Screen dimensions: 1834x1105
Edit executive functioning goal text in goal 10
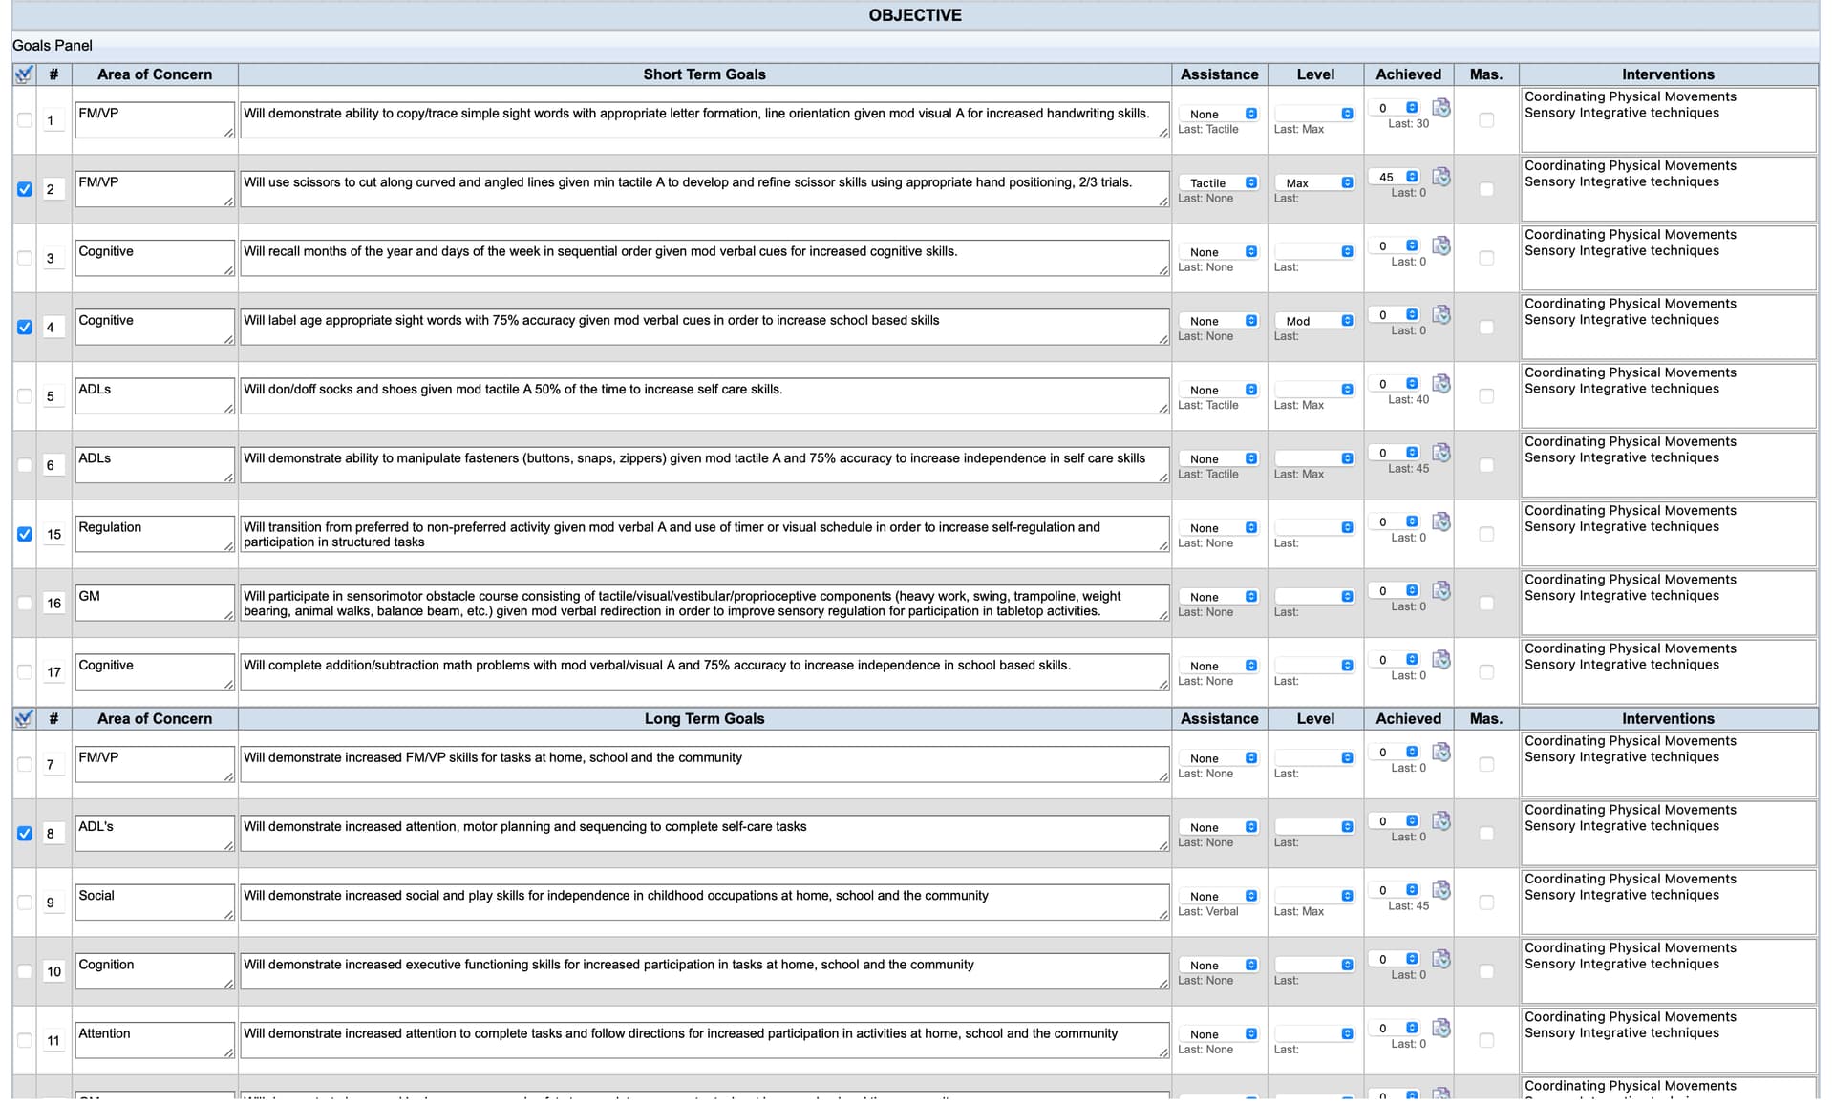(705, 971)
